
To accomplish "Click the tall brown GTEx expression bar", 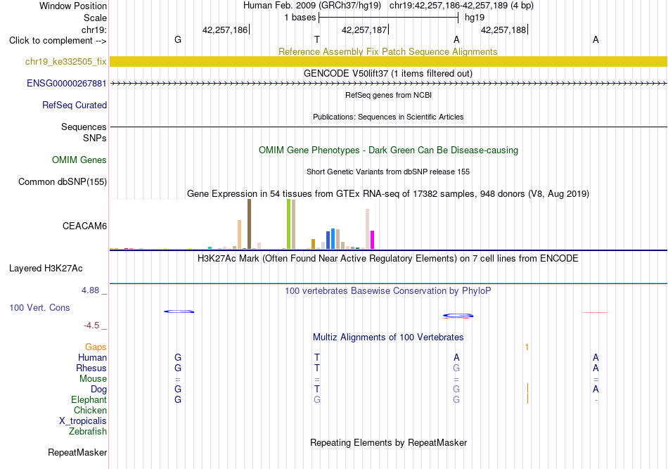I will pyautogui.click(x=249, y=224).
